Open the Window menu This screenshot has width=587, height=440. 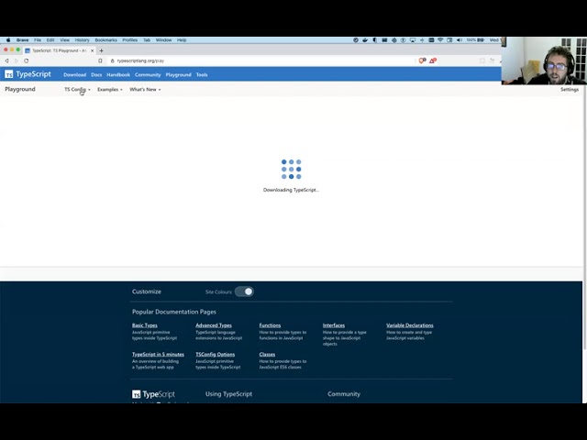(x=163, y=40)
